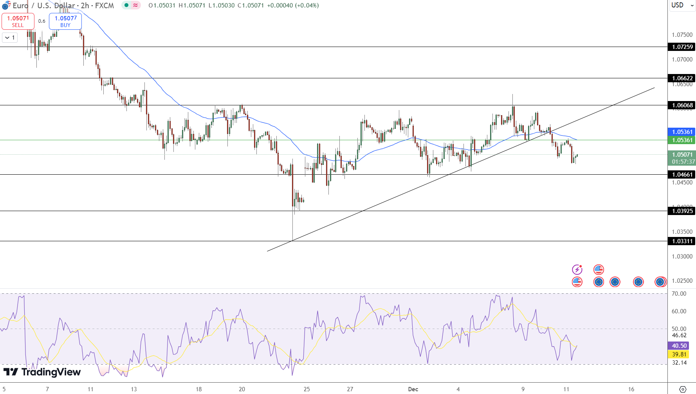
Task: Click the 1.02500 price axis label
Action: point(682,281)
